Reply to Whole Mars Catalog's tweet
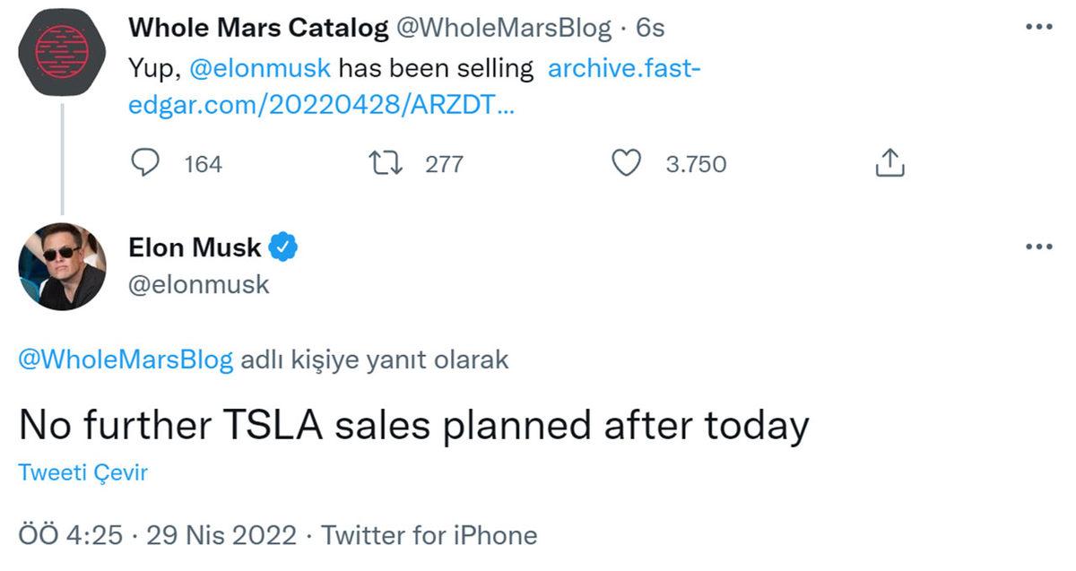 coord(145,163)
